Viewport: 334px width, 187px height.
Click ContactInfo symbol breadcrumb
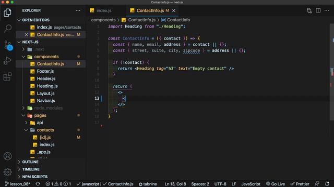178,20
